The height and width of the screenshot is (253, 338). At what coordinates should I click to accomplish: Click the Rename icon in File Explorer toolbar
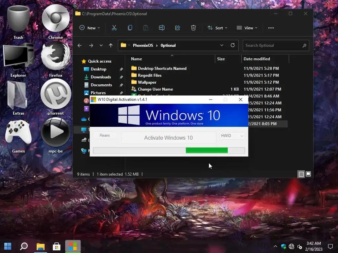pyautogui.click(x=162, y=28)
